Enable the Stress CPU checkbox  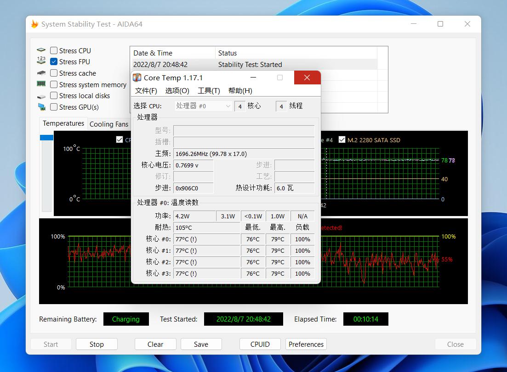54,50
